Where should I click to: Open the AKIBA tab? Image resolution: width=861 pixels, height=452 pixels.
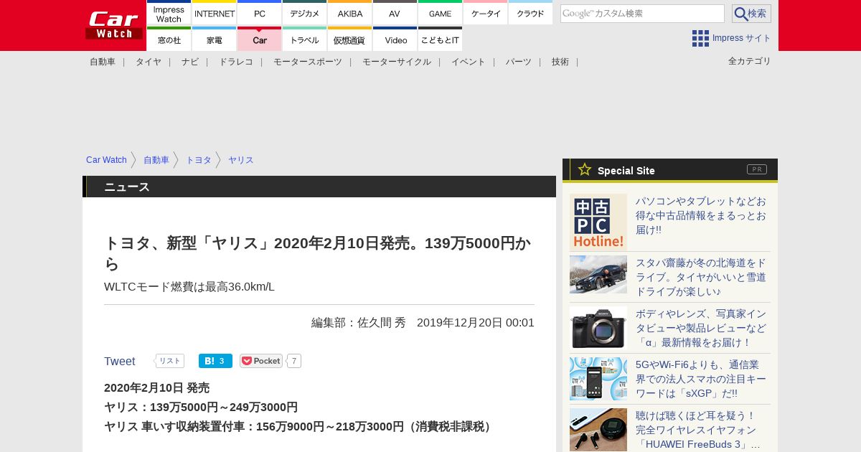pyautogui.click(x=349, y=13)
